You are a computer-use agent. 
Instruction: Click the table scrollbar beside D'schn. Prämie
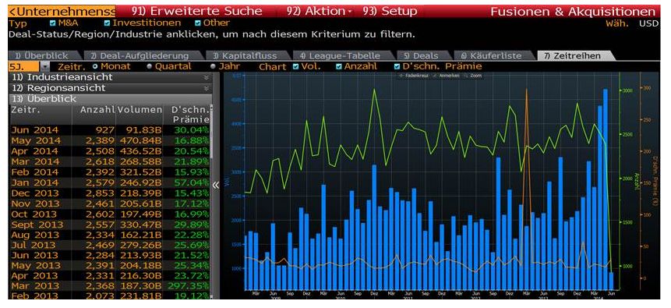[x=211, y=201]
